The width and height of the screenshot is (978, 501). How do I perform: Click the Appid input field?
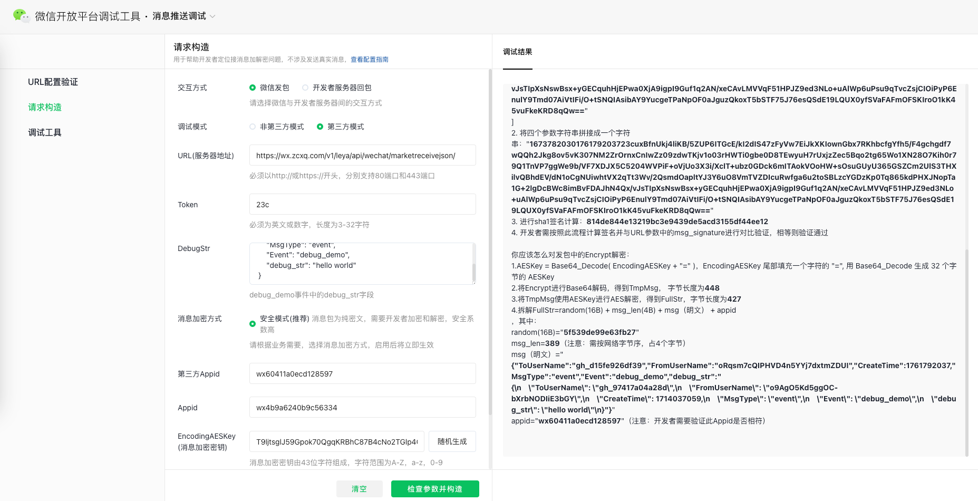pos(363,408)
